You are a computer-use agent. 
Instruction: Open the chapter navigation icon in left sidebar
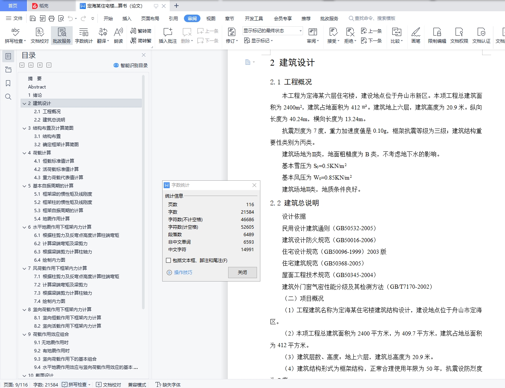(x=8, y=70)
